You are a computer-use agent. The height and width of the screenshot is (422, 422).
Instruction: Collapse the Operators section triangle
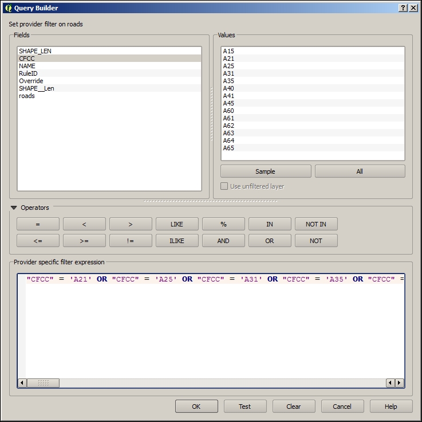(14, 208)
